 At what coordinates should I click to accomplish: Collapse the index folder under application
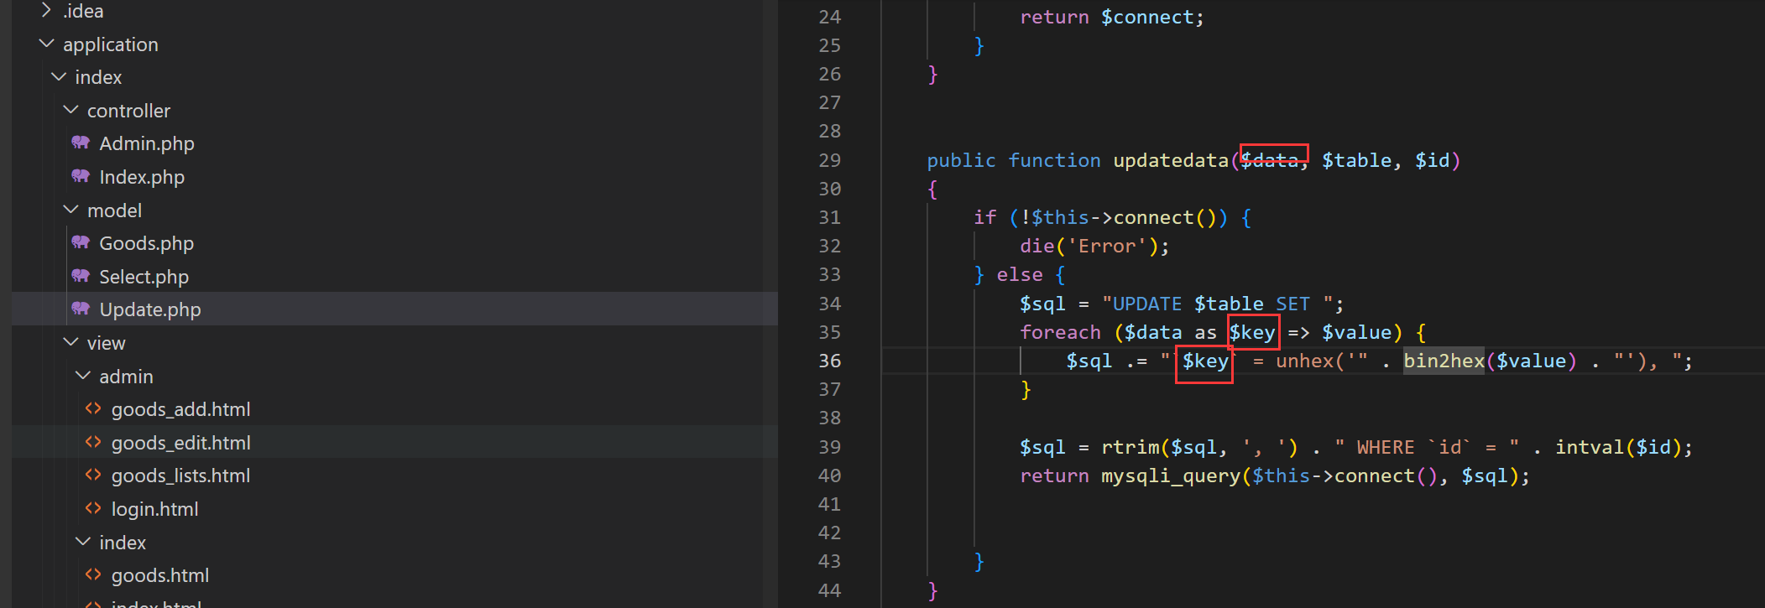coord(59,76)
